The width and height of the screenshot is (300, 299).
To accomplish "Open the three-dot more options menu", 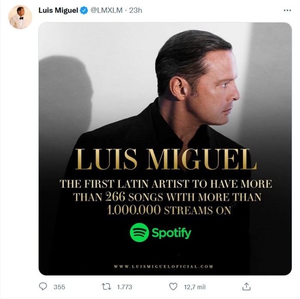I will [x=286, y=10].
